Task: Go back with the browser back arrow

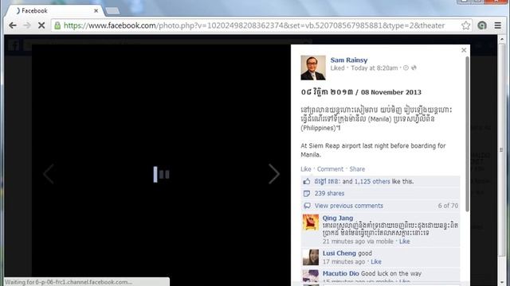Action: pyautogui.click(x=13, y=25)
